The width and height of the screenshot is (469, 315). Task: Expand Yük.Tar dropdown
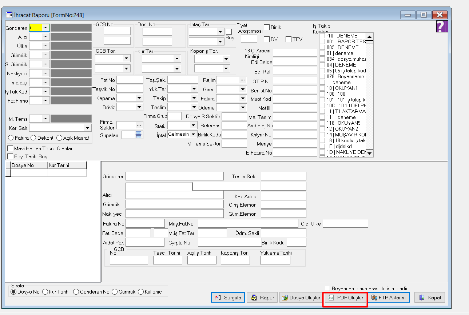pyautogui.click(x=194, y=89)
